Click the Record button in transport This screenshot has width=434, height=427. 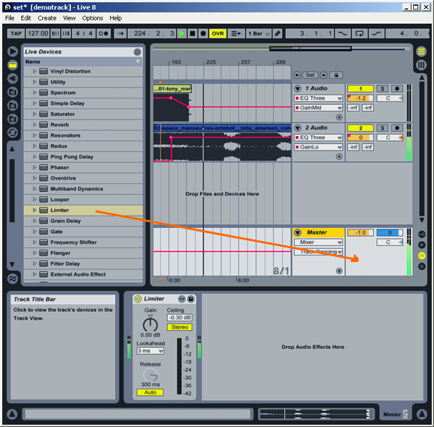click(203, 33)
